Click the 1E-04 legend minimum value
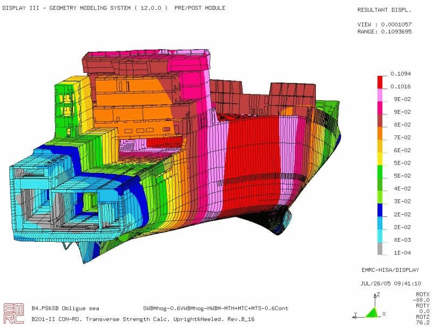This screenshot has height=327, width=432. [x=402, y=253]
